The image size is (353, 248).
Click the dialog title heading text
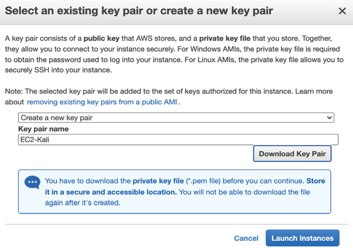tap(139, 11)
